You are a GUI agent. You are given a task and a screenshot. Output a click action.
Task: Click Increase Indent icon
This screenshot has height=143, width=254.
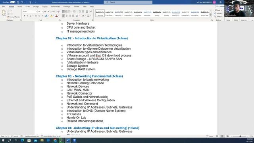point(83,12)
